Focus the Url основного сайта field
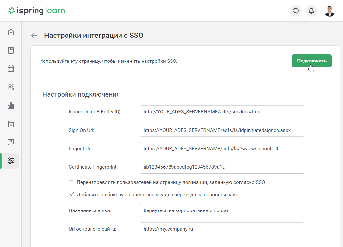The height and width of the screenshot is (247, 343). 222,229
